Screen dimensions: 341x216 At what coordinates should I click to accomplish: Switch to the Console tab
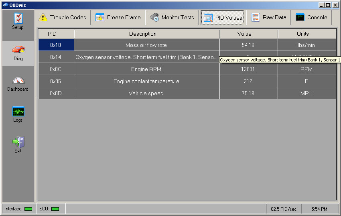(x=312, y=18)
